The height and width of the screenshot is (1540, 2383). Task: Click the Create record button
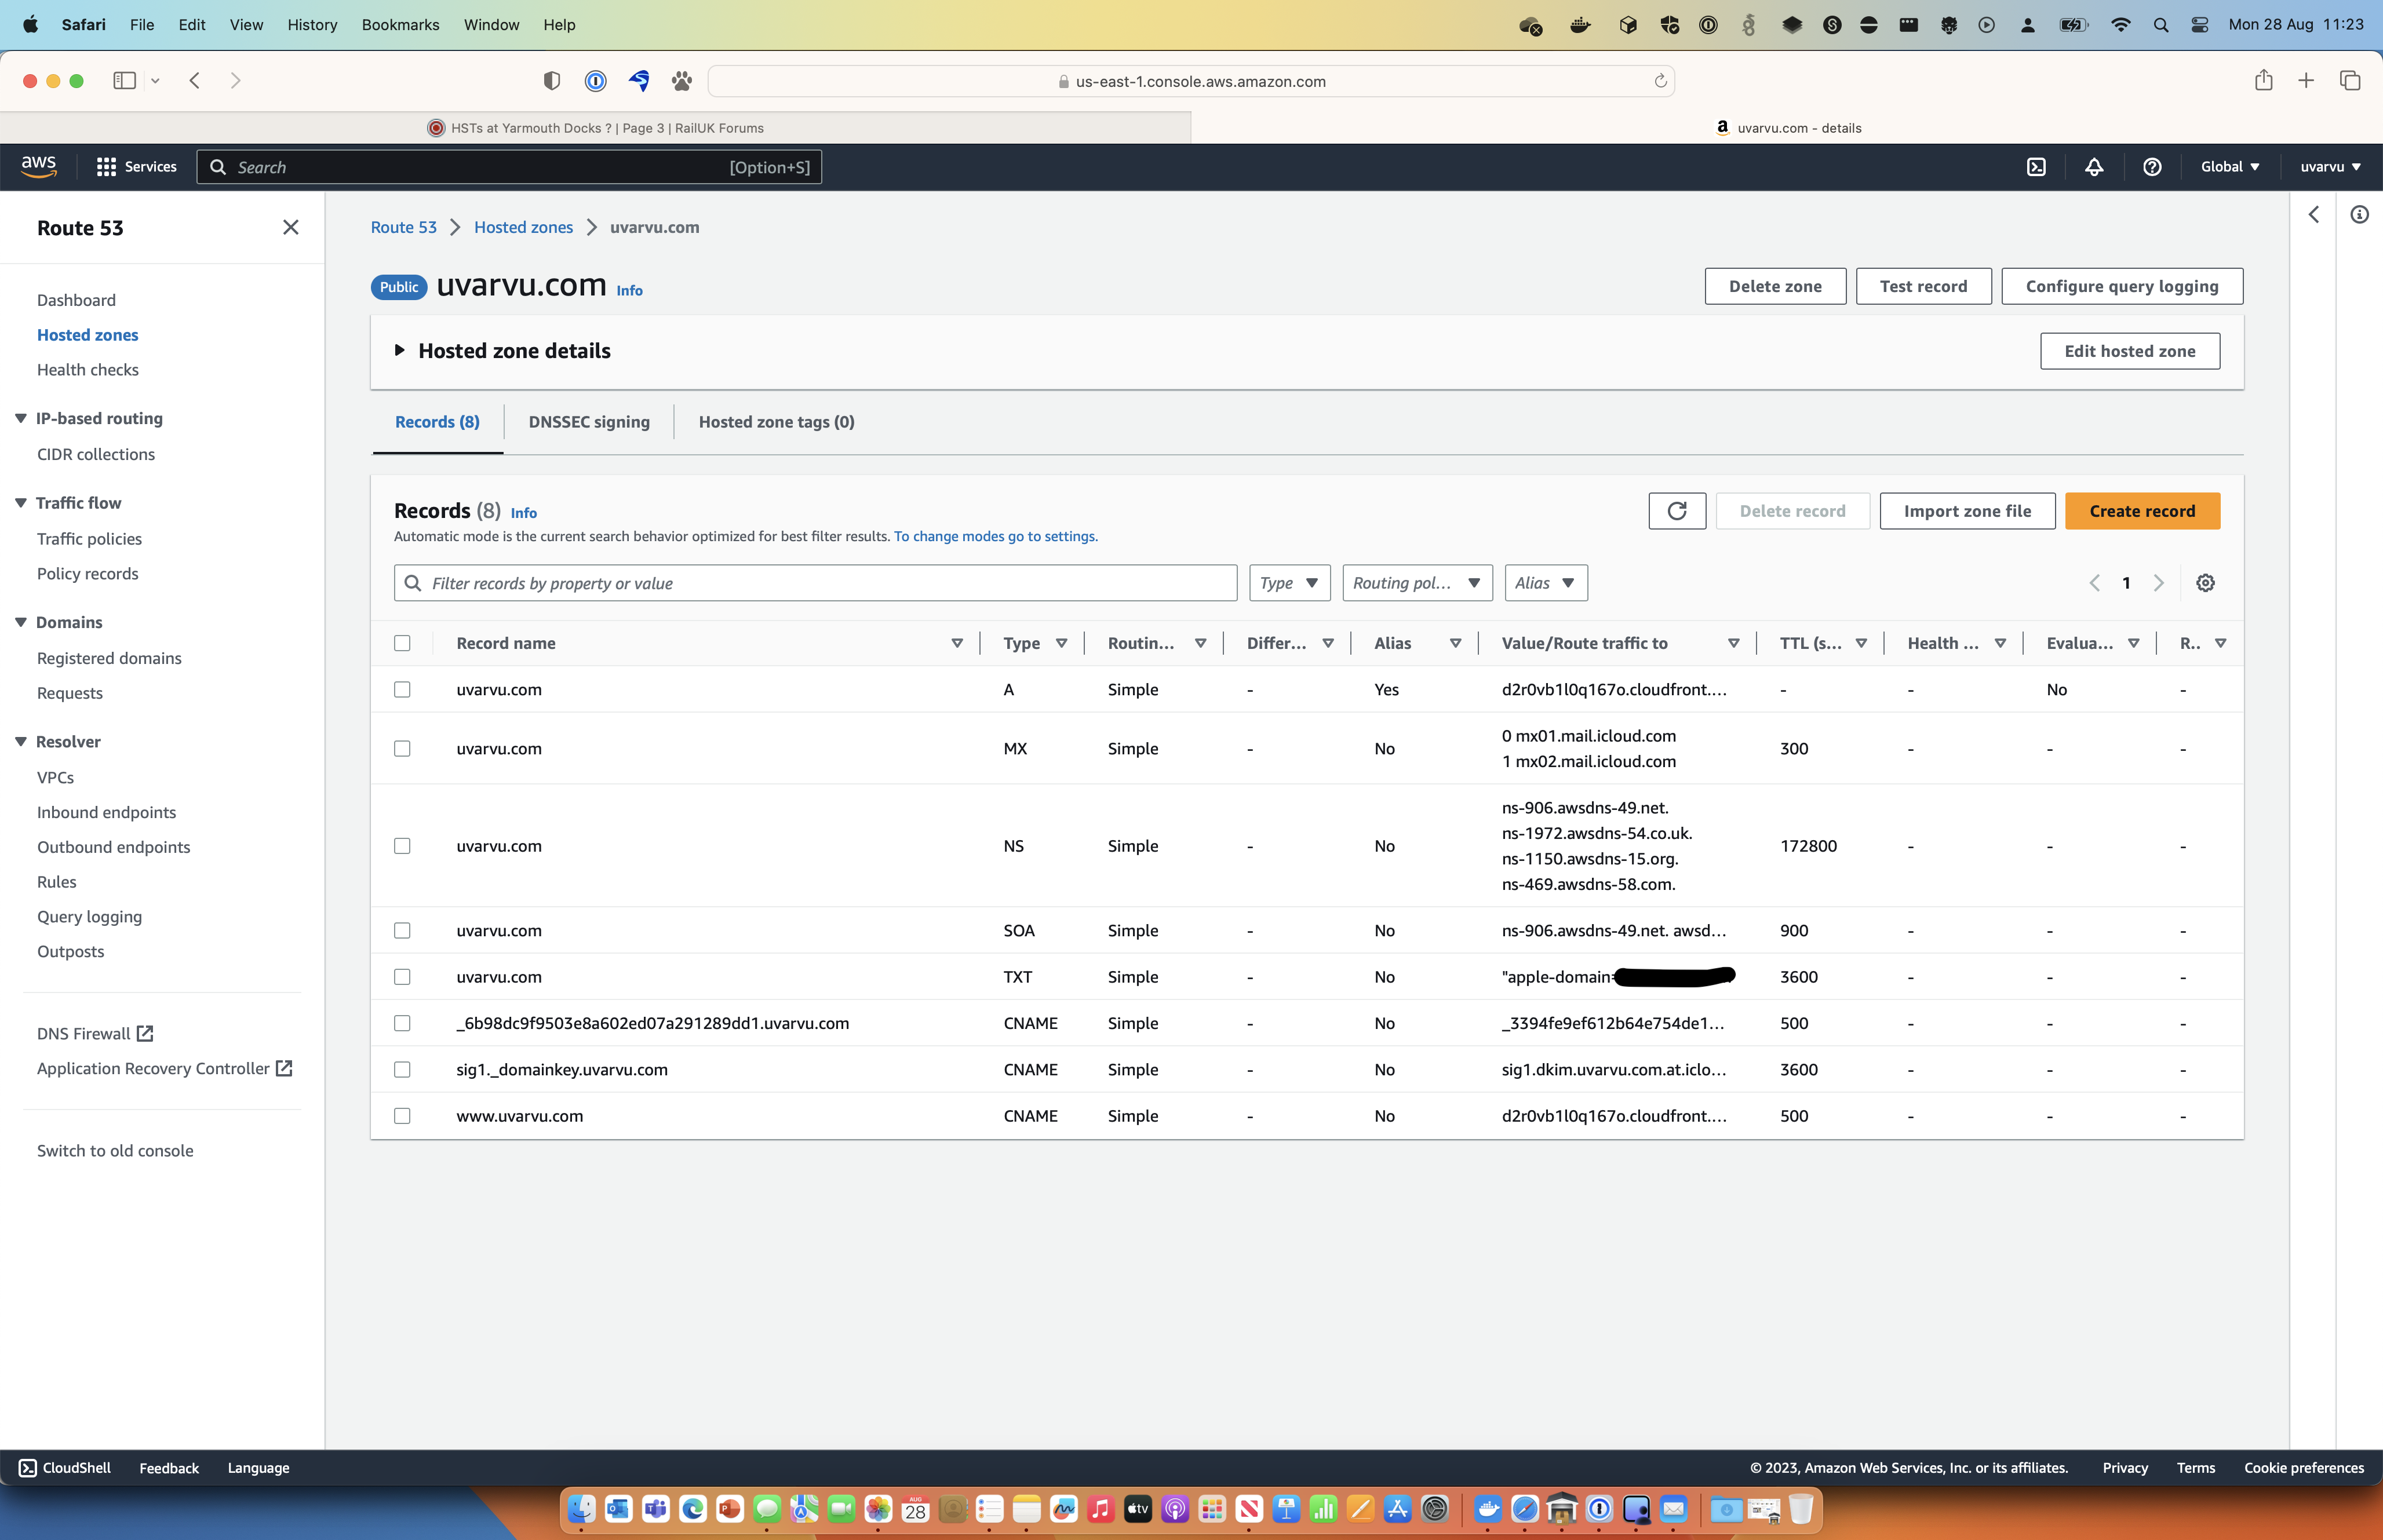click(x=2142, y=511)
